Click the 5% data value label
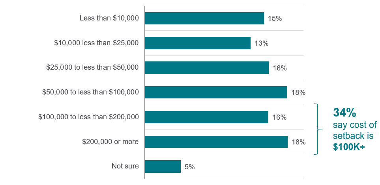Screen dimensions: 380x185 tap(189, 166)
